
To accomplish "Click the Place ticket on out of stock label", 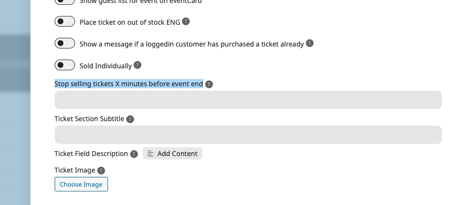I will pyautogui.click(x=130, y=22).
